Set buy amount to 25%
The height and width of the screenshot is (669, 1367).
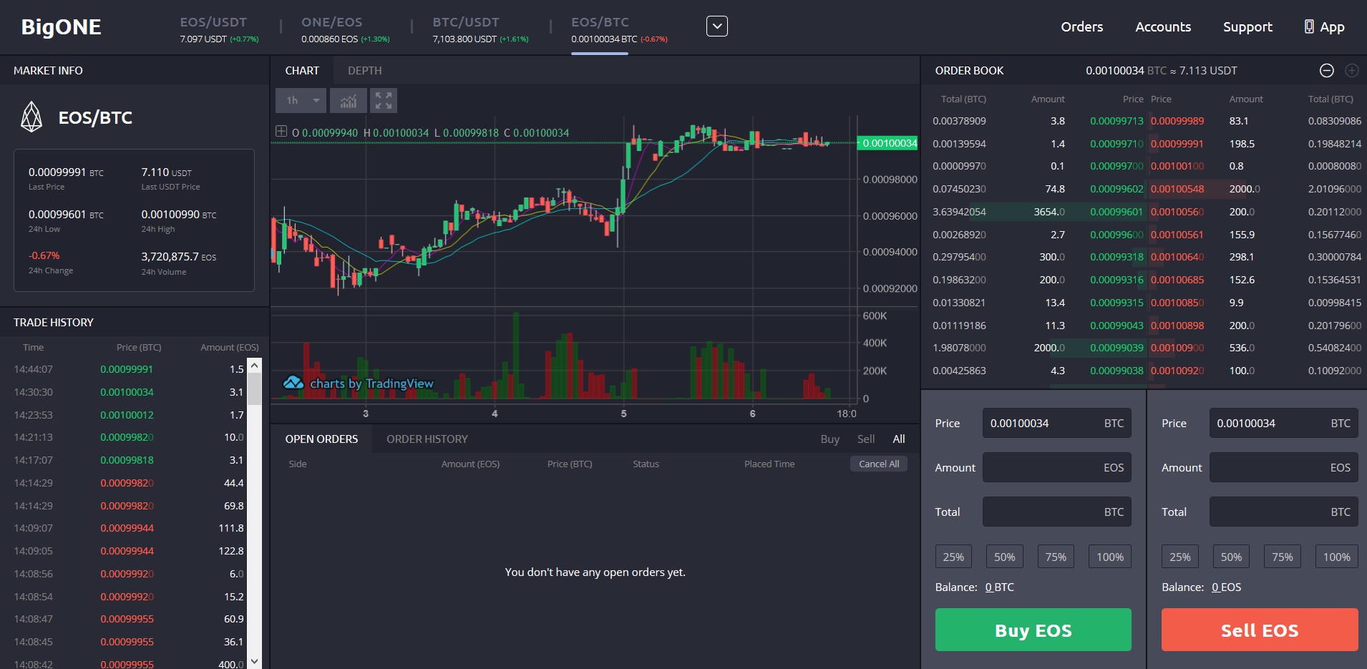tap(953, 557)
